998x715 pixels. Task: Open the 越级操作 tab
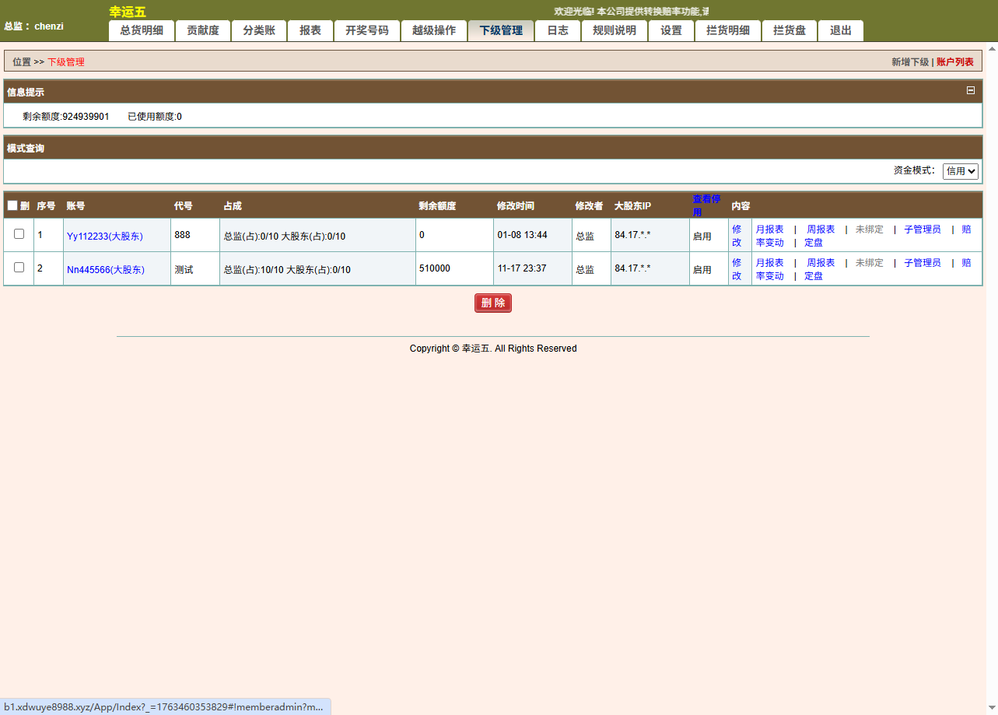point(433,30)
